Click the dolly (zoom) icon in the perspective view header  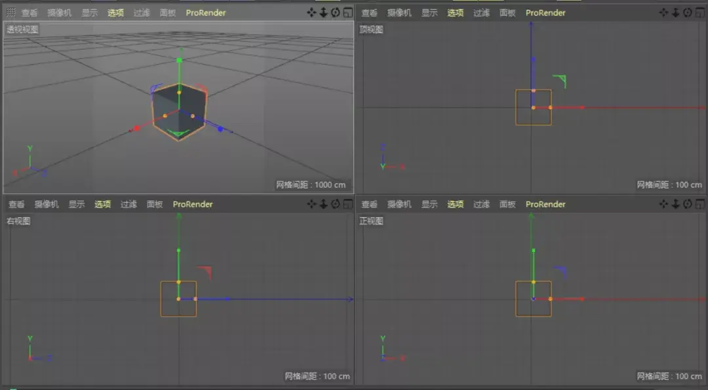[323, 12]
